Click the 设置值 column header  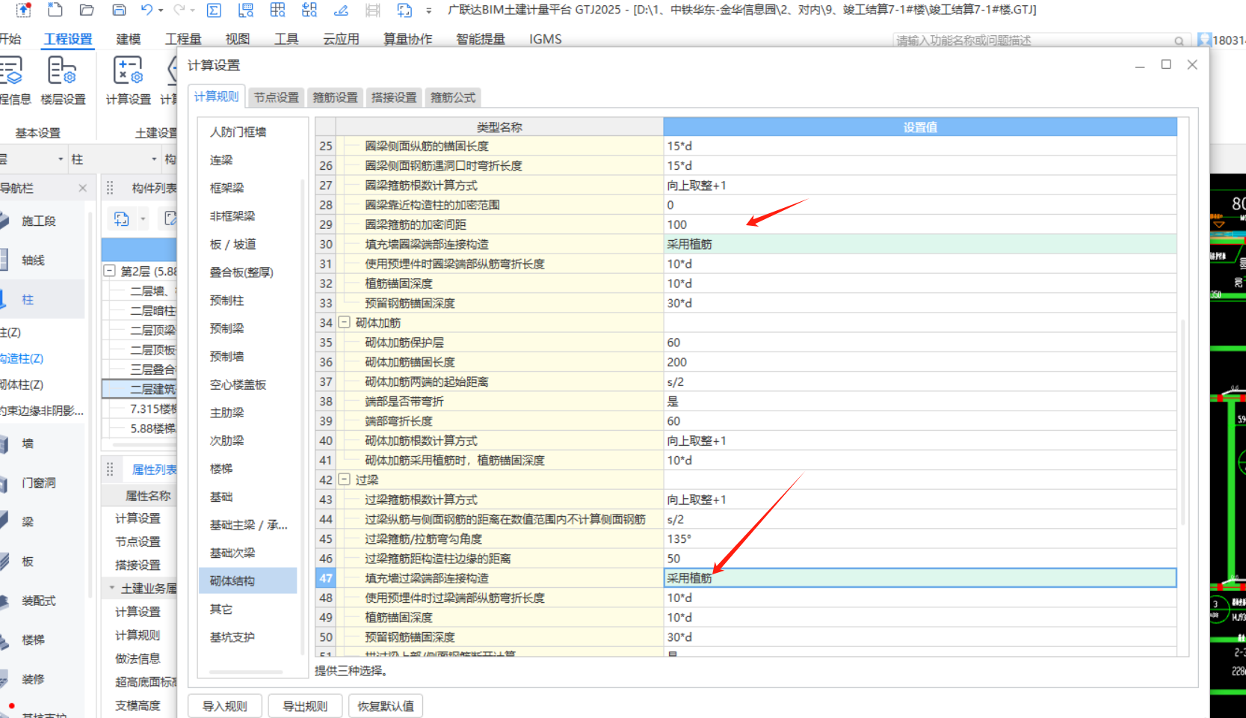pyautogui.click(x=920, y=127)
